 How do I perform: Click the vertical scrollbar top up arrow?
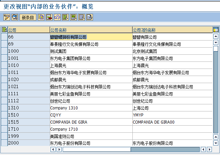pyautogui.click(x=216, y=36)
